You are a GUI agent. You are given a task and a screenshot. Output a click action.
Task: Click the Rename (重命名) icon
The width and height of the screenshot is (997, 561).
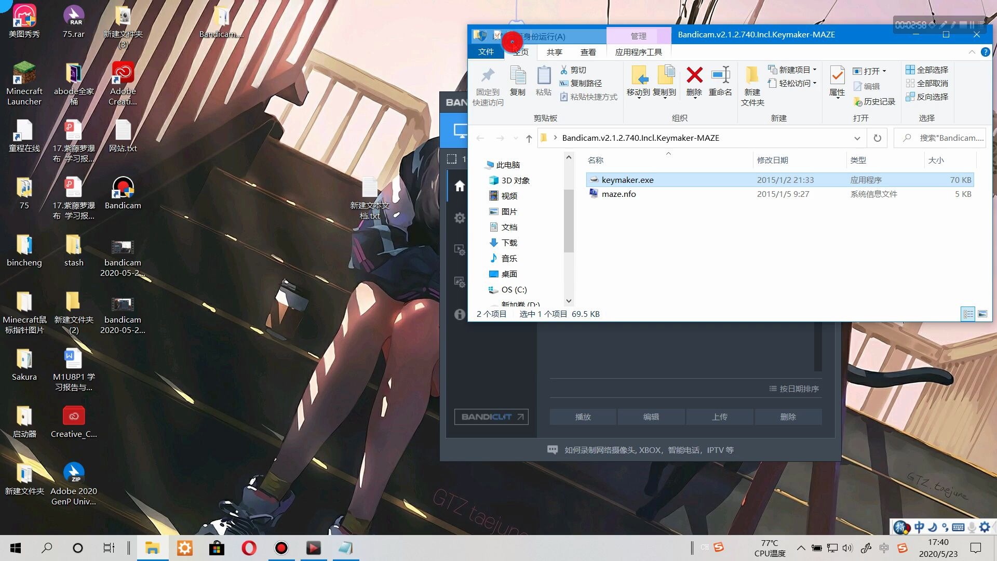coord(720,76)
